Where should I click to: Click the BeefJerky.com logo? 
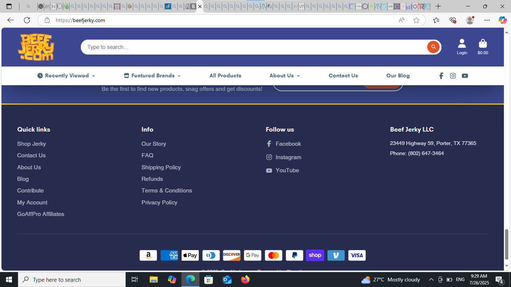click(36, 47)
